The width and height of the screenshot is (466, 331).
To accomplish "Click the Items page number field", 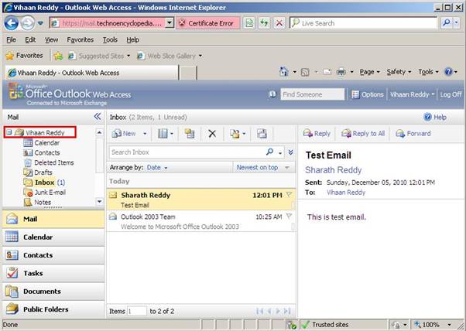I will tap(137, 311).
